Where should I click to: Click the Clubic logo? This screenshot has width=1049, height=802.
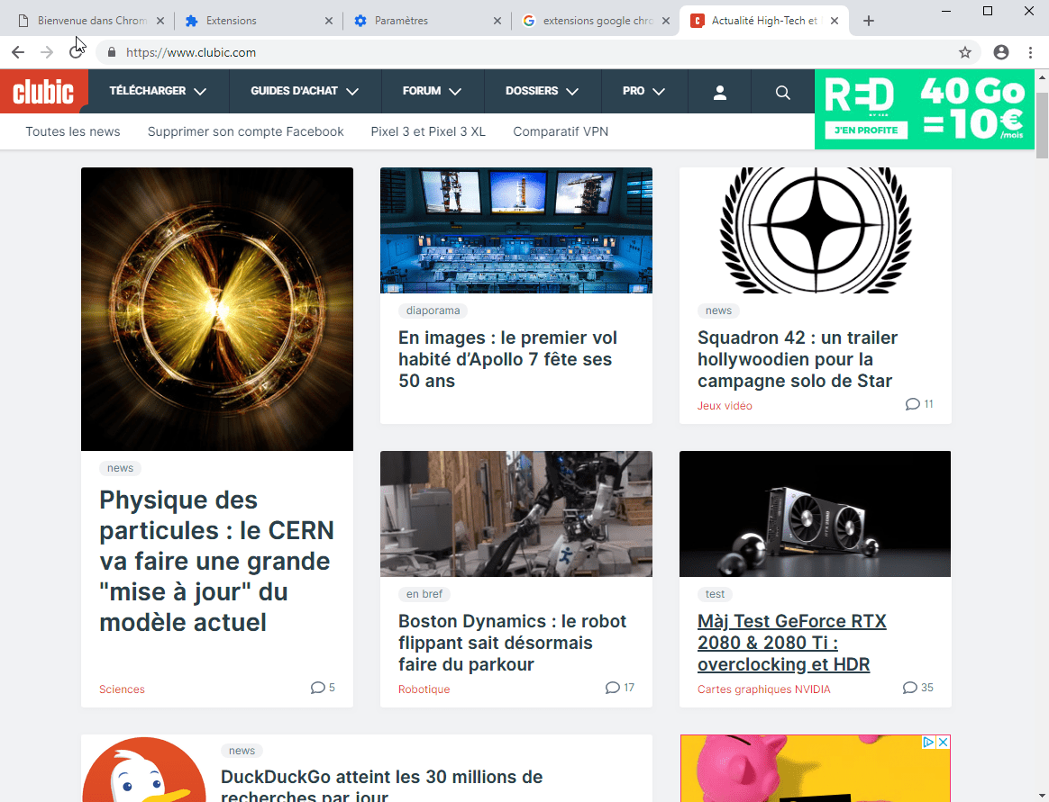(x=43, y=91)
